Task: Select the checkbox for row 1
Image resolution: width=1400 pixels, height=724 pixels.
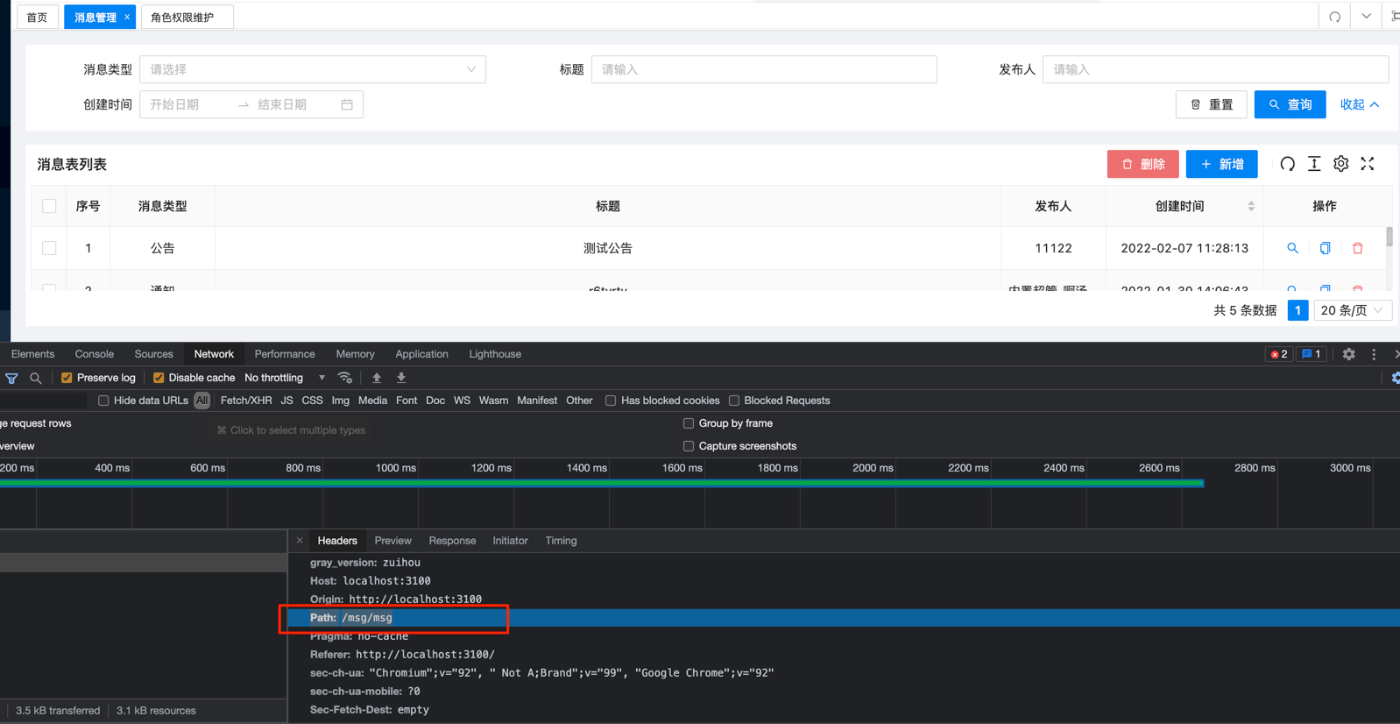Action: [x=49, y=248]
